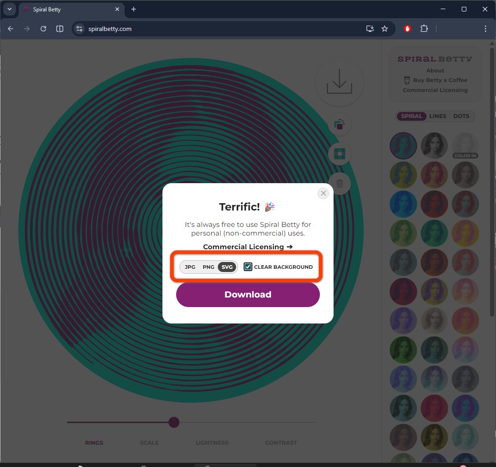This screenshot has width=496, height=467.
Task: Select JPG export format
Action: coord(190,267)
